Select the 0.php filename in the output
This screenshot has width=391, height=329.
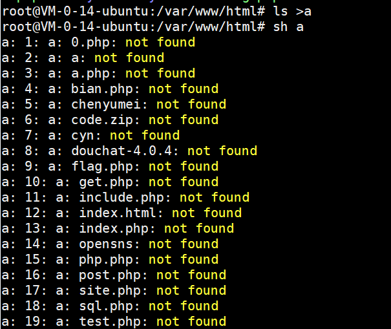90,43
